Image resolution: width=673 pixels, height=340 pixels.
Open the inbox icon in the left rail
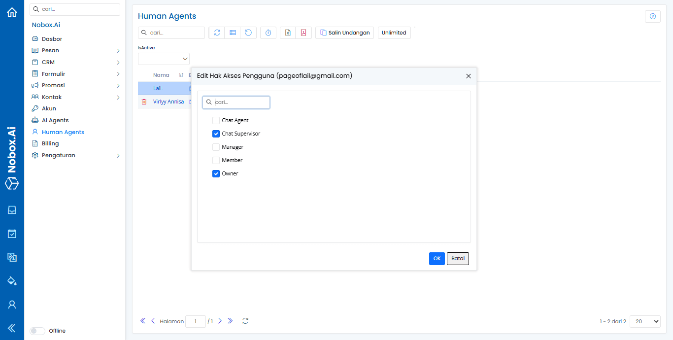12,210
